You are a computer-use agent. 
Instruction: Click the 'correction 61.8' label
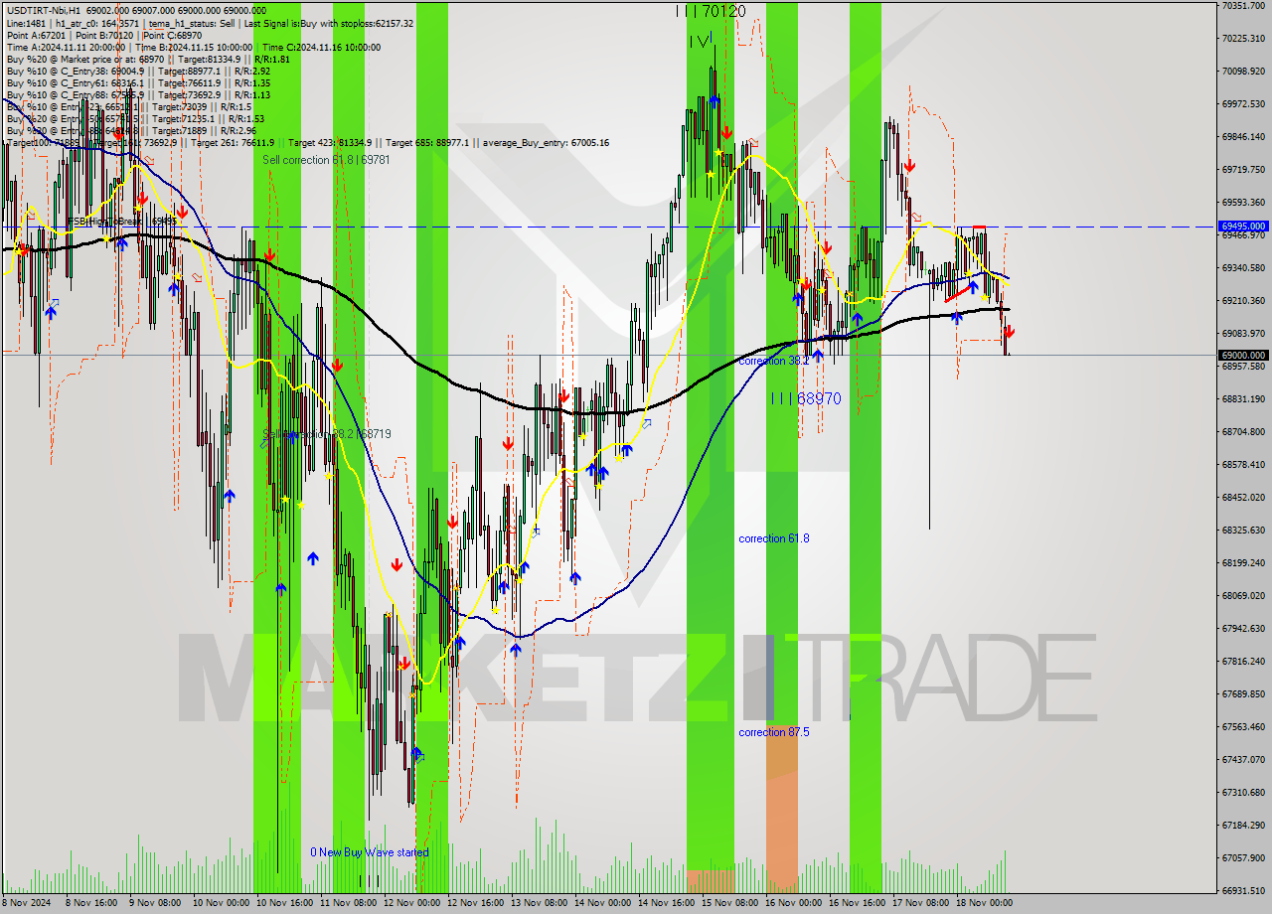coord(774,538)
